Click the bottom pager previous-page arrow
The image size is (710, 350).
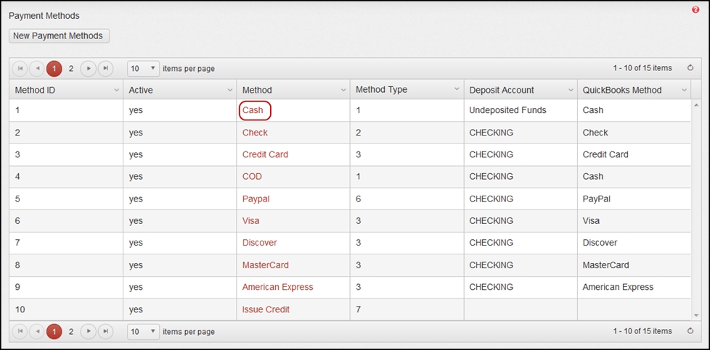pyautogui.click(x=37, y=331)
